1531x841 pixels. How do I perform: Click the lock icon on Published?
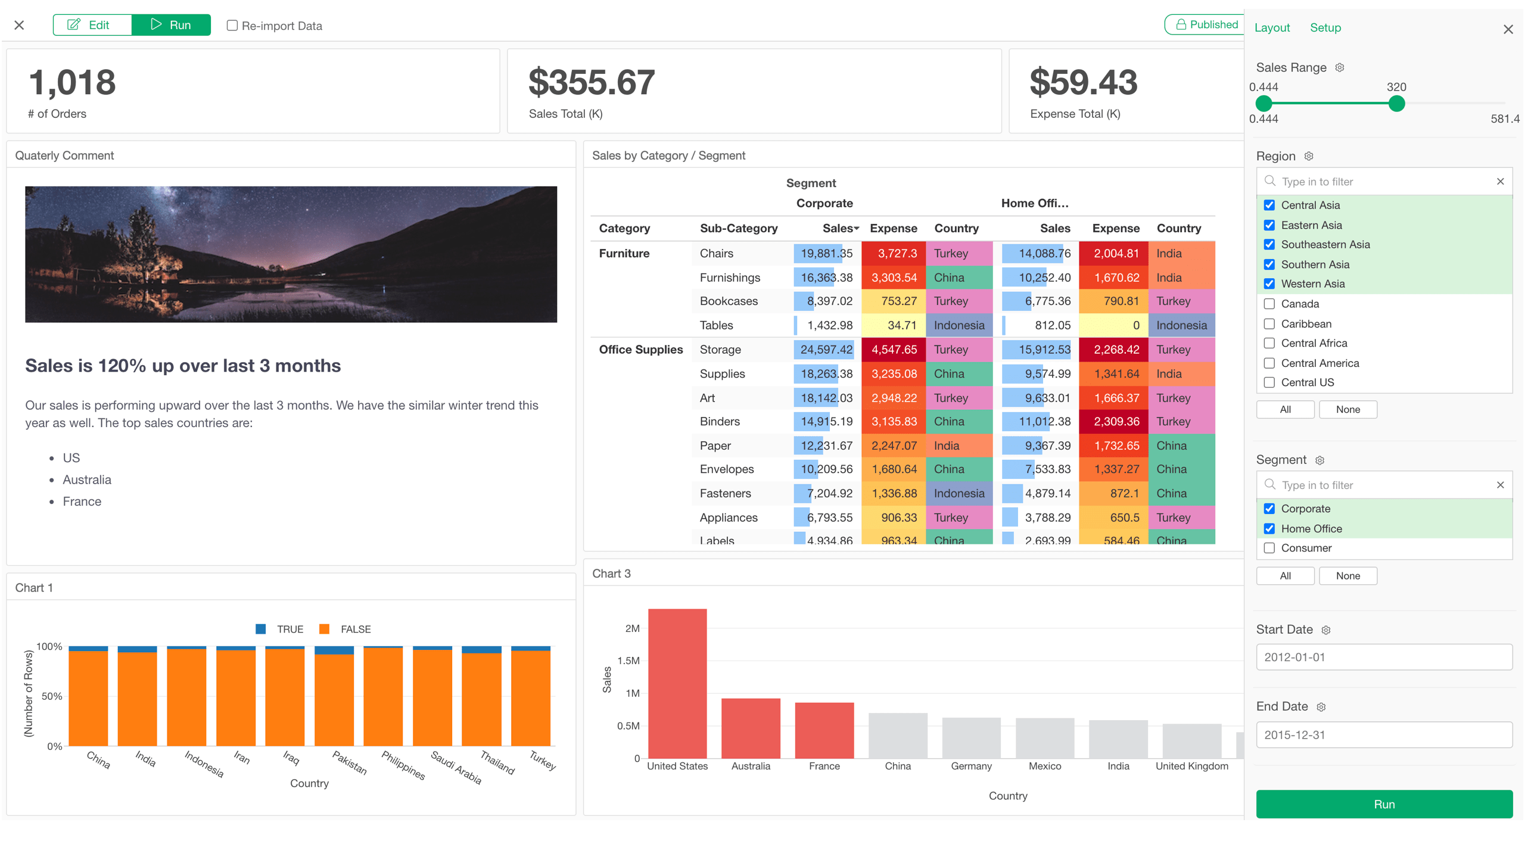(x=1181, y=24)
